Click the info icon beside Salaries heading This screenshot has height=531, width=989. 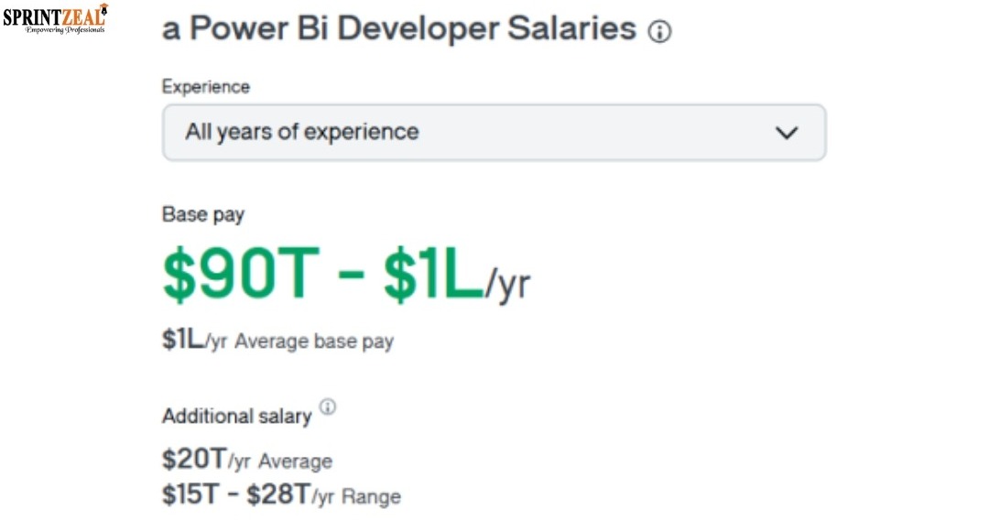click(659, 32)
